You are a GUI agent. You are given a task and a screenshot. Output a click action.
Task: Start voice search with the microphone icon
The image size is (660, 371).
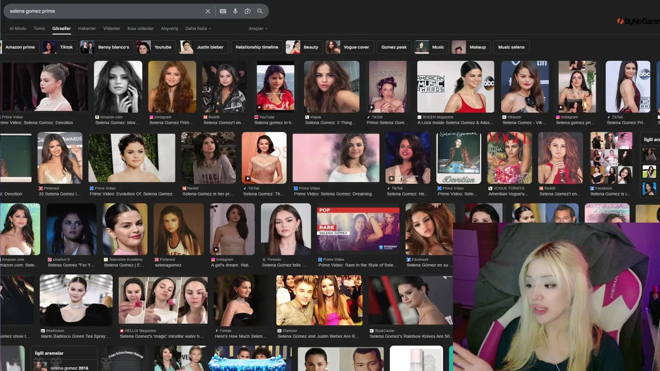click(235, 11)
